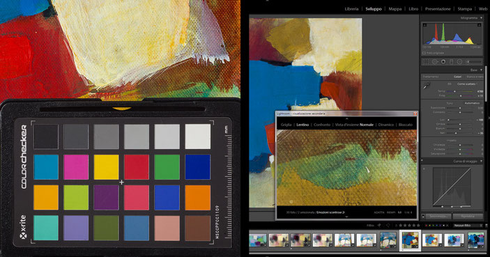
Task: Click the Ripristina button
Action: pos(468,217)
